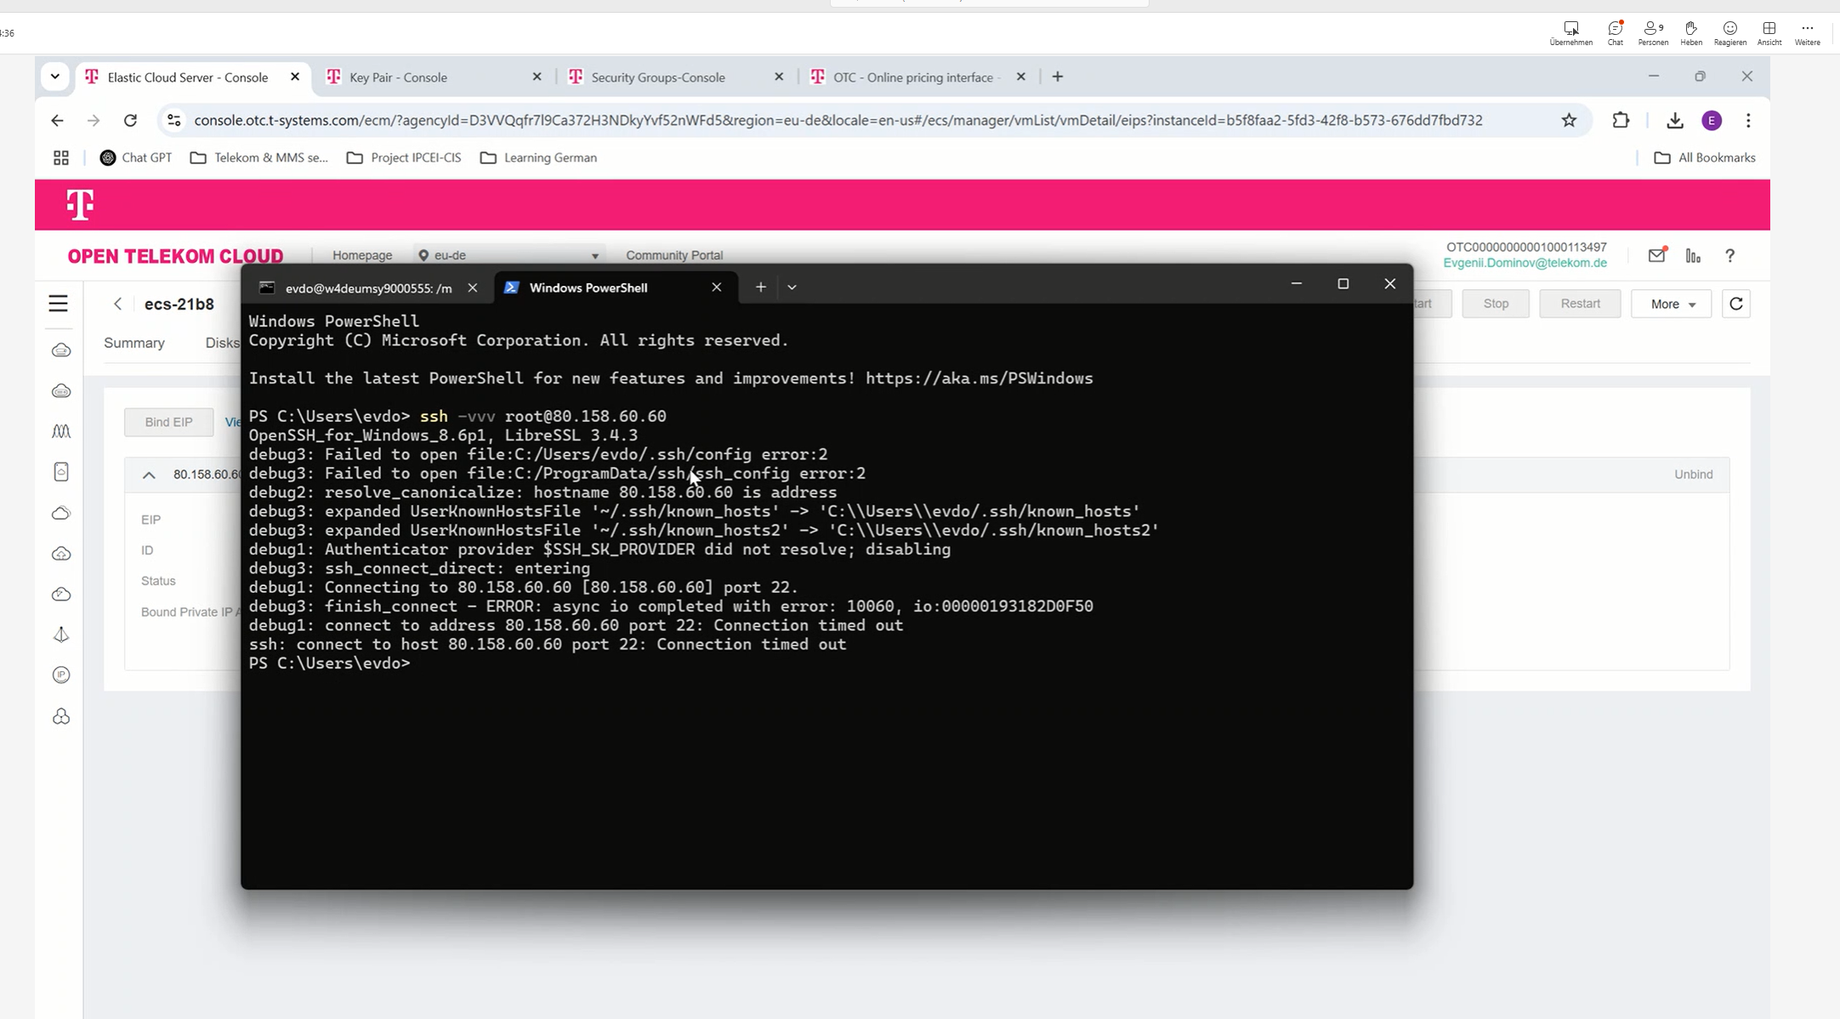Click the browser address bar URL
This screenshot has height=1019, width=1840.
click(838, 121)
